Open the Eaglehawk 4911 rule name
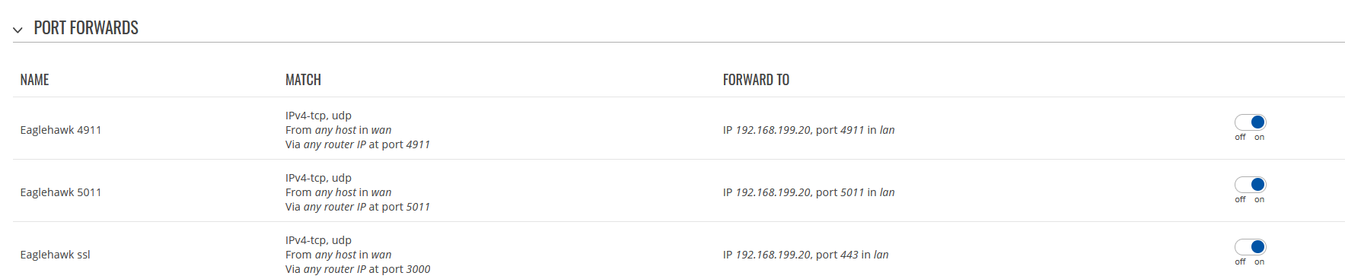 tap(61, 130)
